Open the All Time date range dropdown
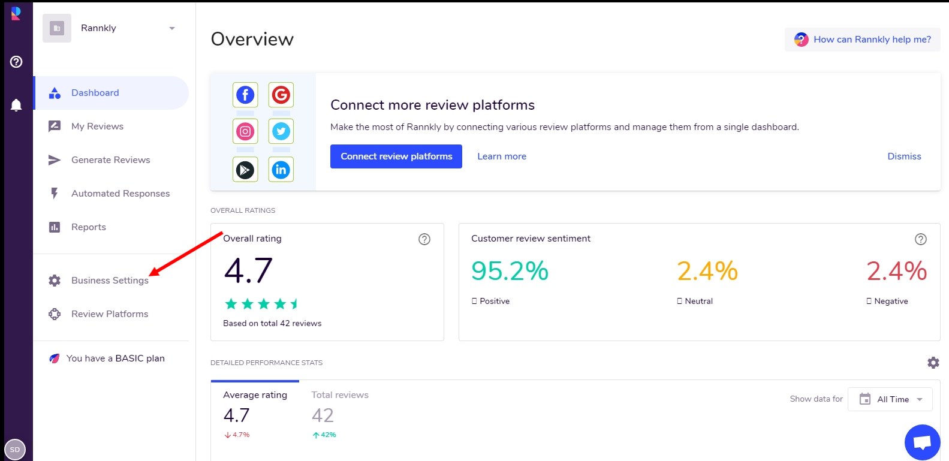949x461 pixels. (890, 399)
